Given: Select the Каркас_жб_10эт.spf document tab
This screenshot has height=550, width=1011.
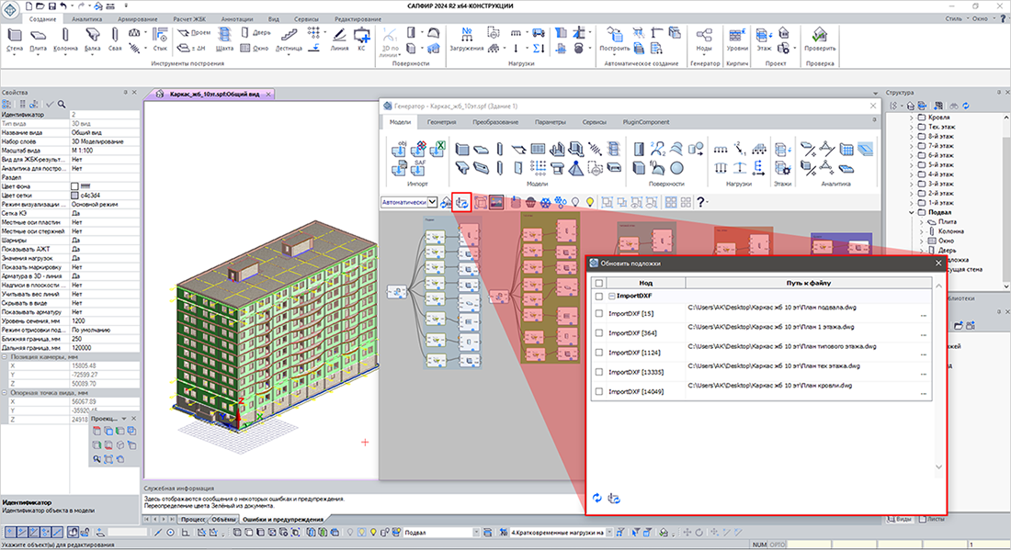Looking at the screenshot, I should [x=214, y=94].
